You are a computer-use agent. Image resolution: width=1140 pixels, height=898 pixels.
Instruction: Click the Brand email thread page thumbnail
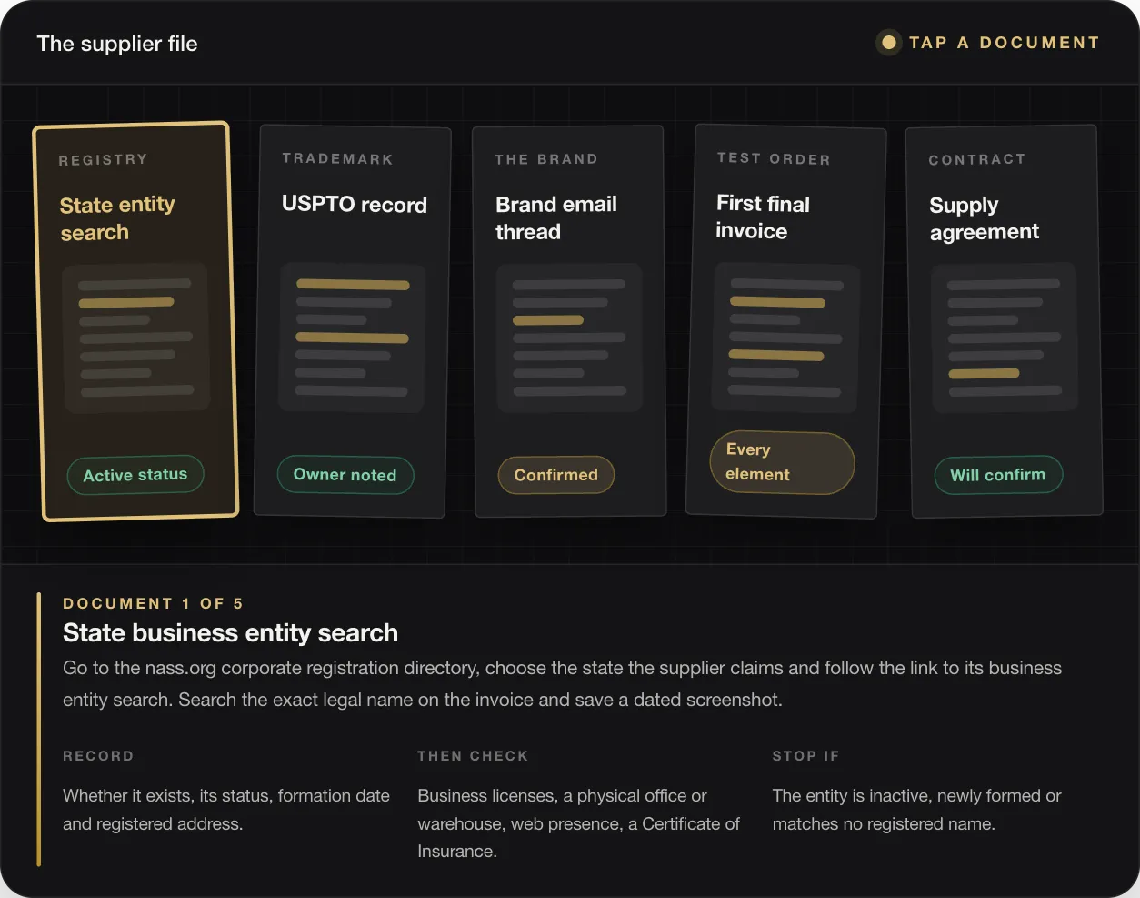point(569,338)
